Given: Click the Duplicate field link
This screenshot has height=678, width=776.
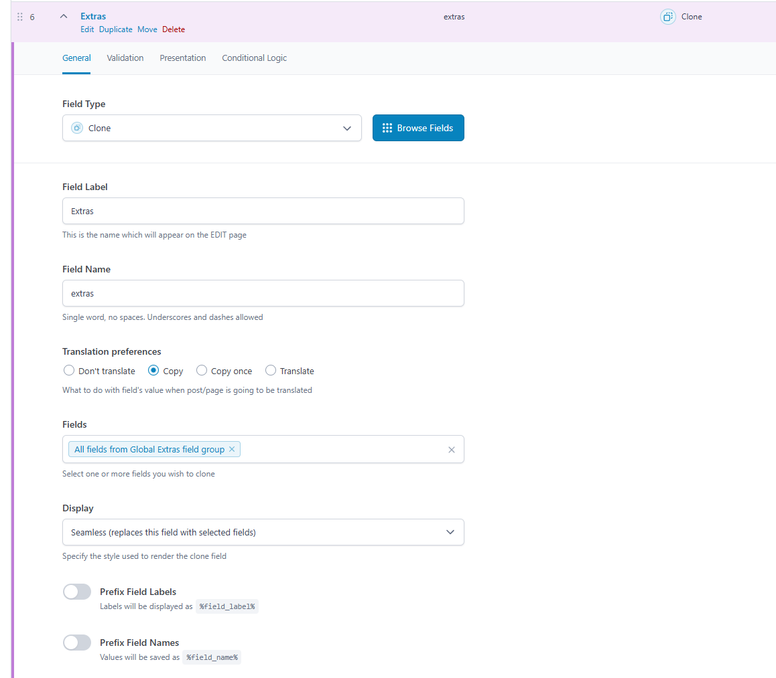Looking at the screenshot, I should coord(116,29).
